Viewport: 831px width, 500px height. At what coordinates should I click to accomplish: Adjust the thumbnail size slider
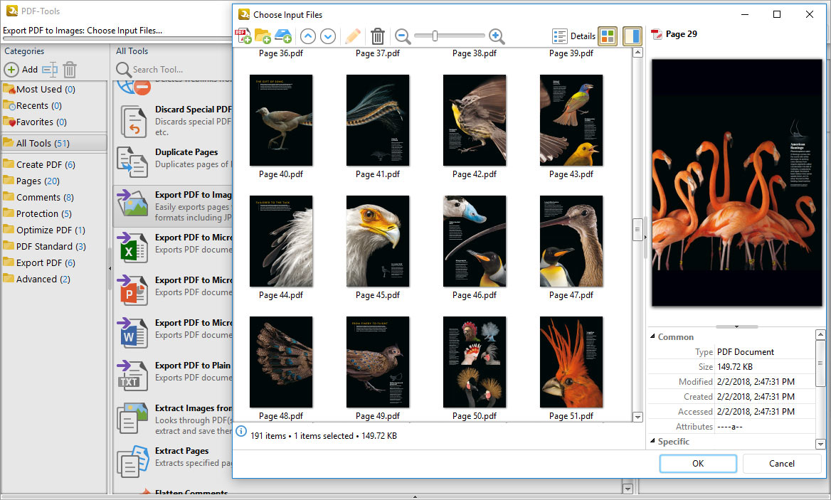pos(435,36)
